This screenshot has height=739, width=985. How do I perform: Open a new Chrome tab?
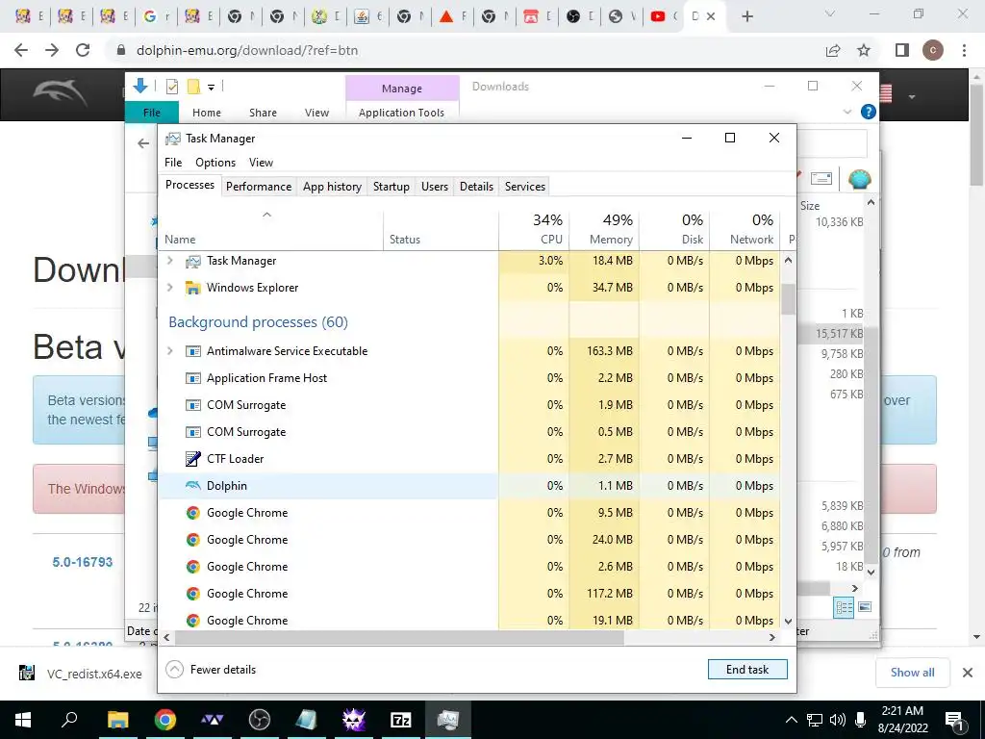[746, 16]
